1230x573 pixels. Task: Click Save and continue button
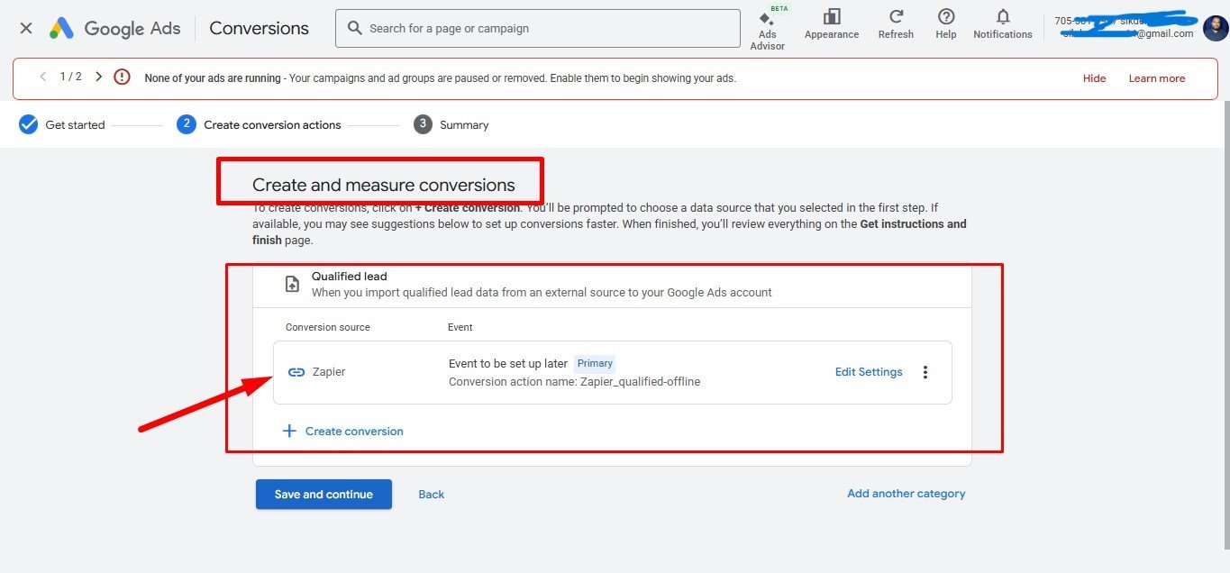click(323, 494)
